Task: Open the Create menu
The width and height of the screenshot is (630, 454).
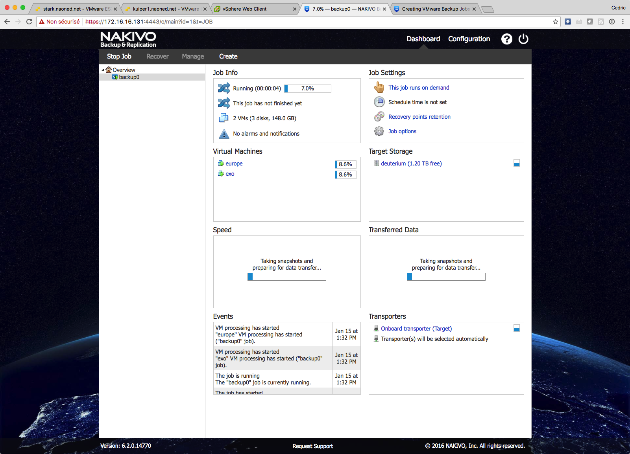Action: [228, 57]
